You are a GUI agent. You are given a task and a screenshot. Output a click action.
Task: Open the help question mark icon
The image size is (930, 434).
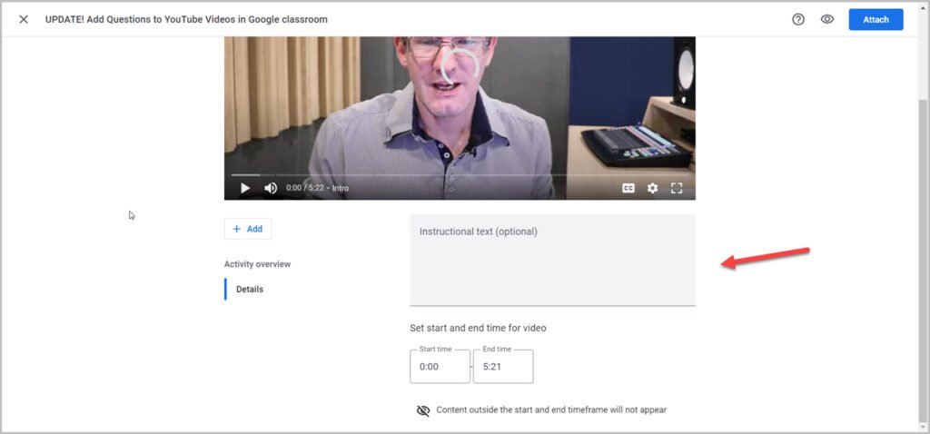(798, 20)
